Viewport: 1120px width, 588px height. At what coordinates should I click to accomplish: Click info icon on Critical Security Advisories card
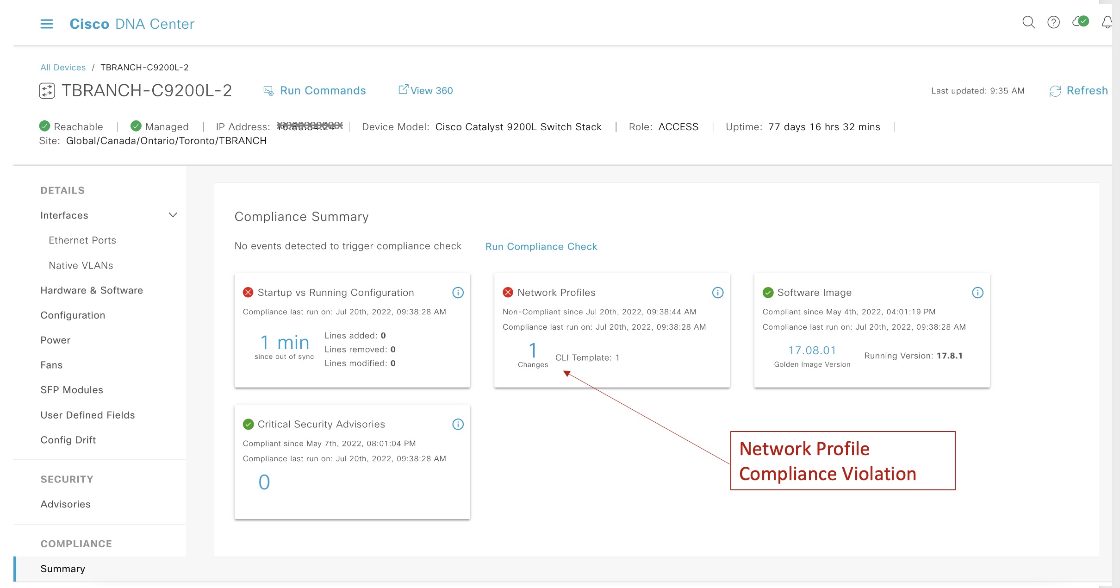coord(458,424)
